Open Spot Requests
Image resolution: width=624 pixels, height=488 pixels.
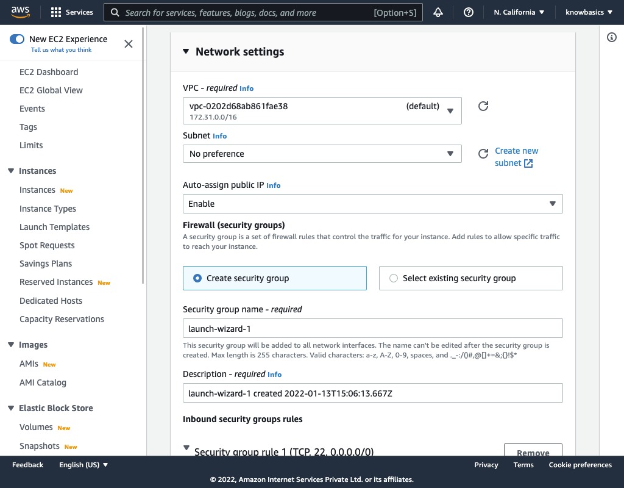(47, 245)
